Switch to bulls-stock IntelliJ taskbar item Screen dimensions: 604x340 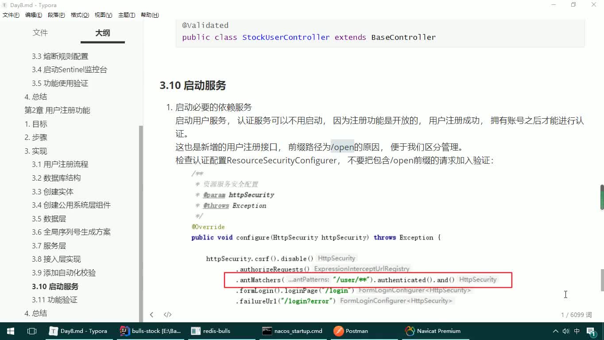151,331
